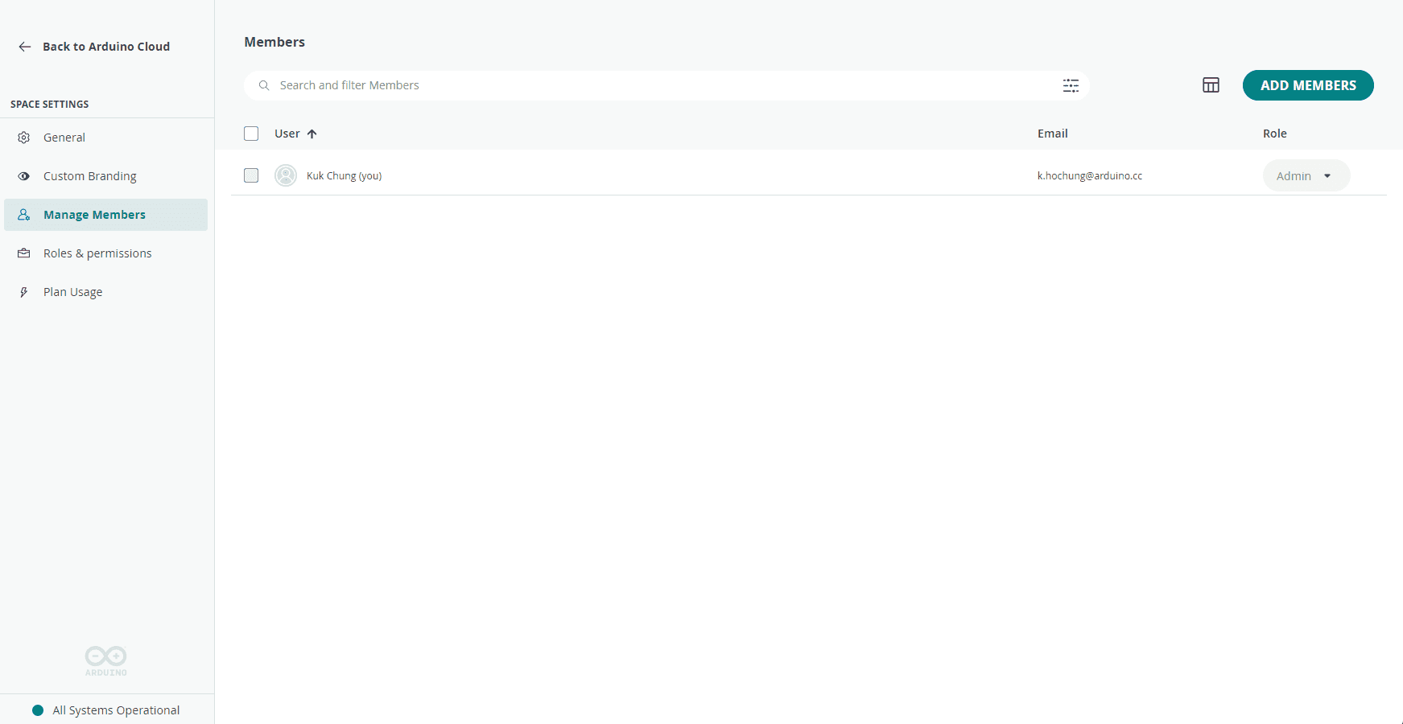Image resolution: width=1403 pixels, height=724 pixels.
Task: Open the table columns layout icon
Action: (x=1211, y=85)
